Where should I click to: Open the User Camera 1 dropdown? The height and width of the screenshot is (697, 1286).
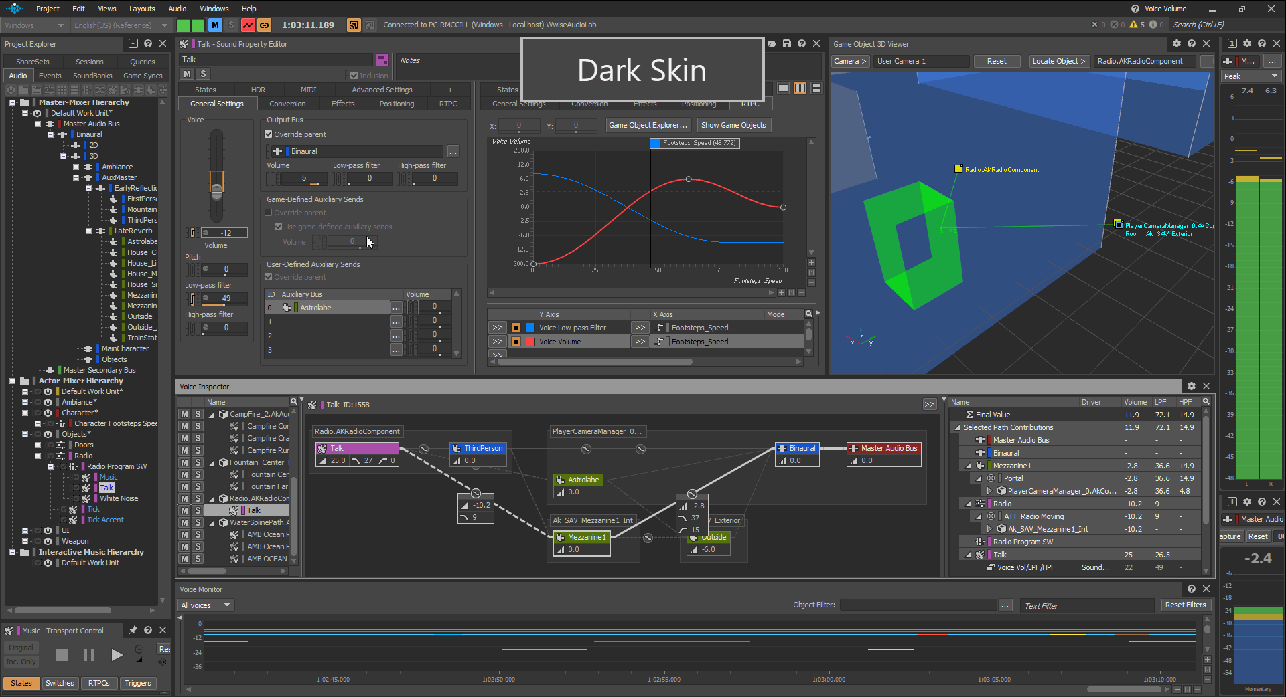(x=921, y=61)
